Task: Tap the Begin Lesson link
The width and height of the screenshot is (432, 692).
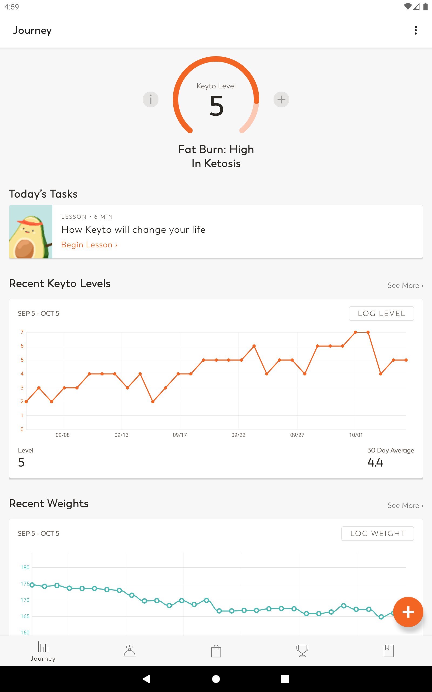Action: (89, 245)
